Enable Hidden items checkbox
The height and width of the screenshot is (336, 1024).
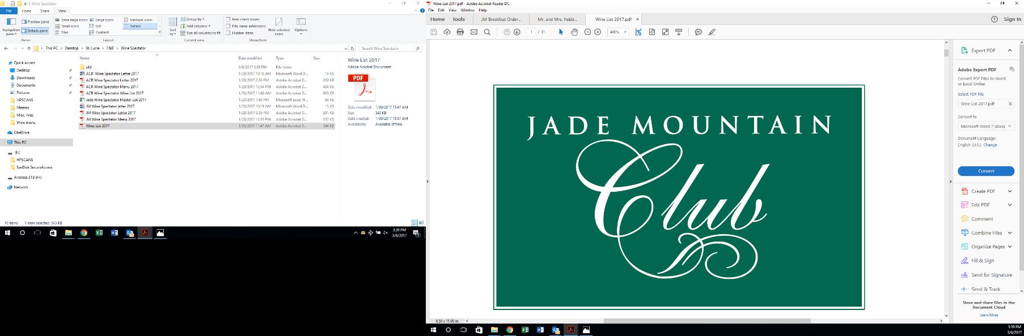pyautogui.click(x=239, y=33)
